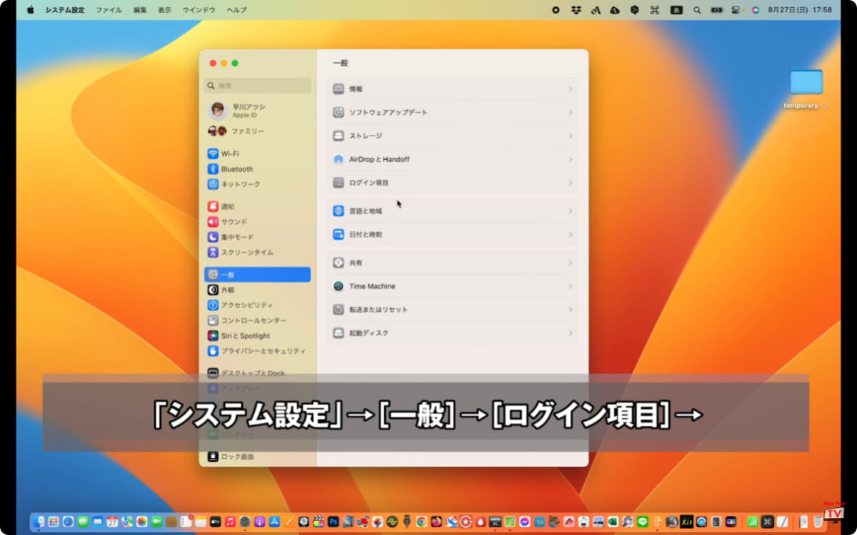
Task: Click the Siri icon in the menu bar
Action: point(755,10)
